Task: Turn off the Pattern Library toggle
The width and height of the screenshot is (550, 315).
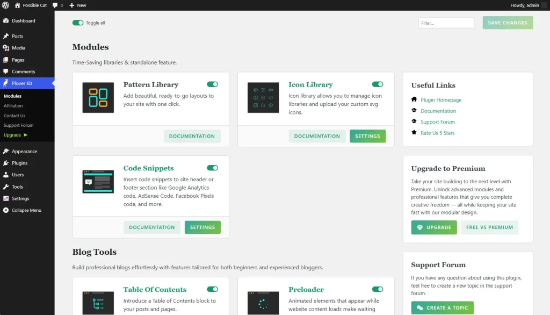Action: click(x=212, y=84)
